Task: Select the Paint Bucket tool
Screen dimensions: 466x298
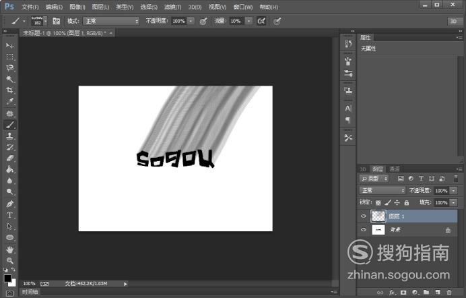Action: point(10,169)
